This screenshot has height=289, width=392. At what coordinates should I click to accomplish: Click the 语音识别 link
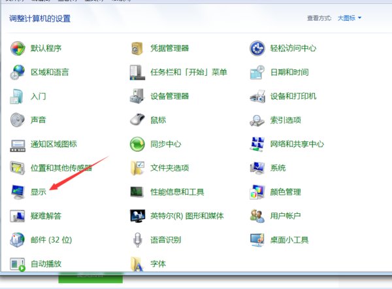166,240
